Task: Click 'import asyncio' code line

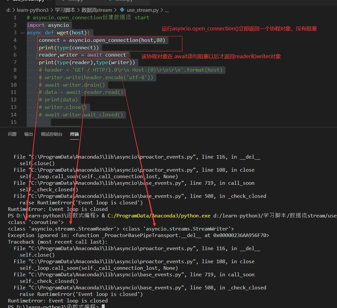Action: pyautogui.click(x=48, y=25)
